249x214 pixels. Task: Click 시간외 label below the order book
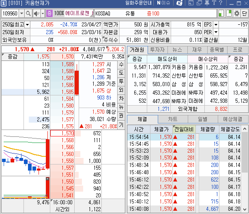pyautogui.click(x=62, y=210)
